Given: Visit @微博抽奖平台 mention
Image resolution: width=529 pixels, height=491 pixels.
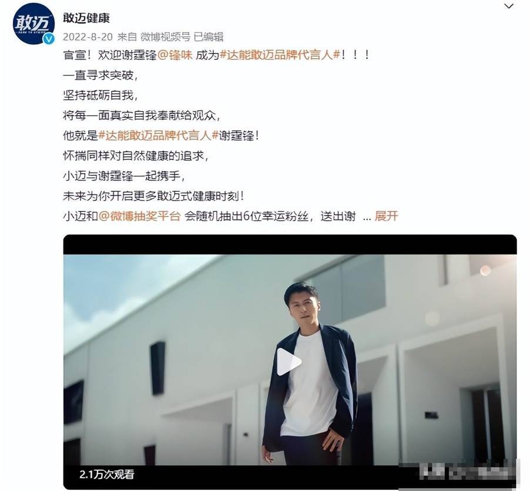Looking at the screenshot, I should (x=140, y=216).
